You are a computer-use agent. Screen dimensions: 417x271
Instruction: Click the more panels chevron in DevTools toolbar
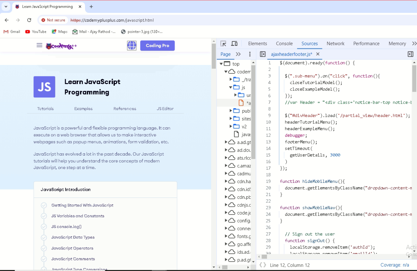click(x=414, y=43)
